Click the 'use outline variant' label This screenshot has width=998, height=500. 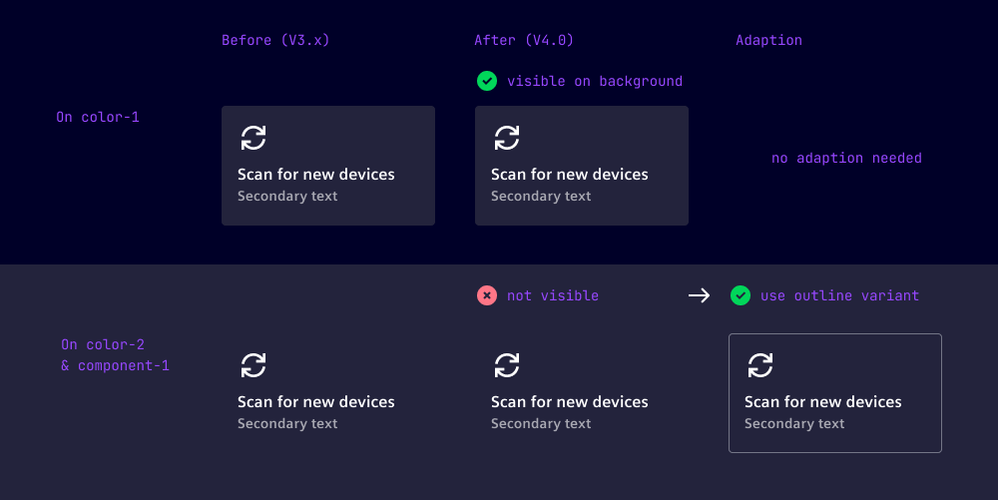(839, 295)
